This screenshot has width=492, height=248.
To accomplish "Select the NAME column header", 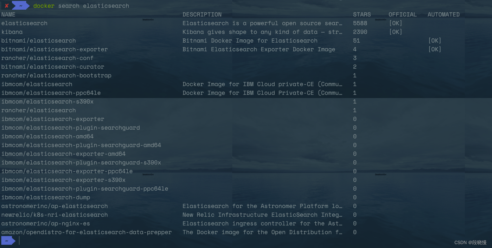I will pos(8,15).
